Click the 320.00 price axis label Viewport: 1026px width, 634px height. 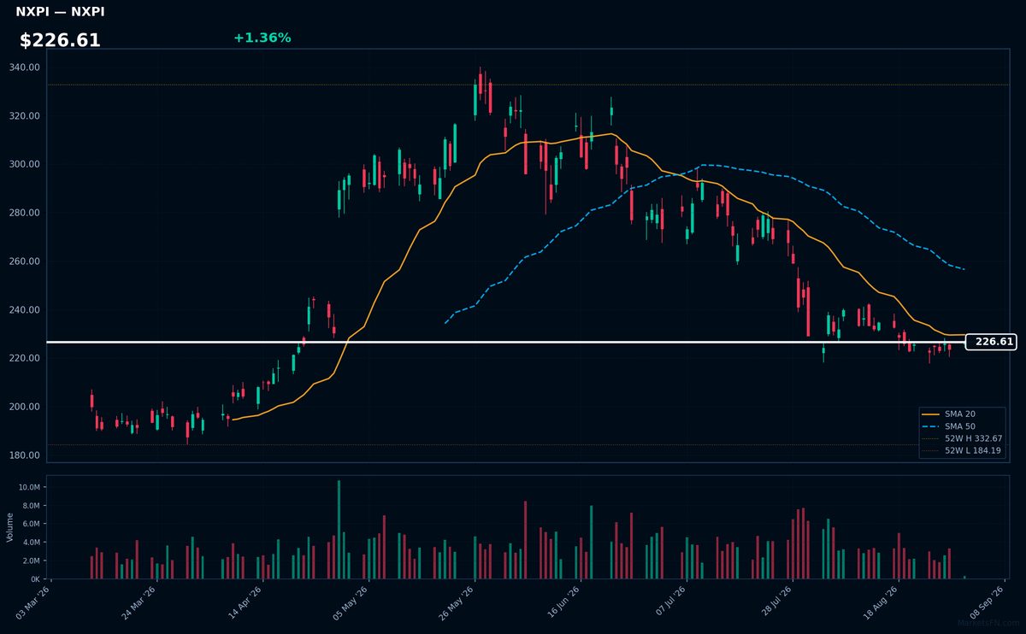(x=25, y=116)
